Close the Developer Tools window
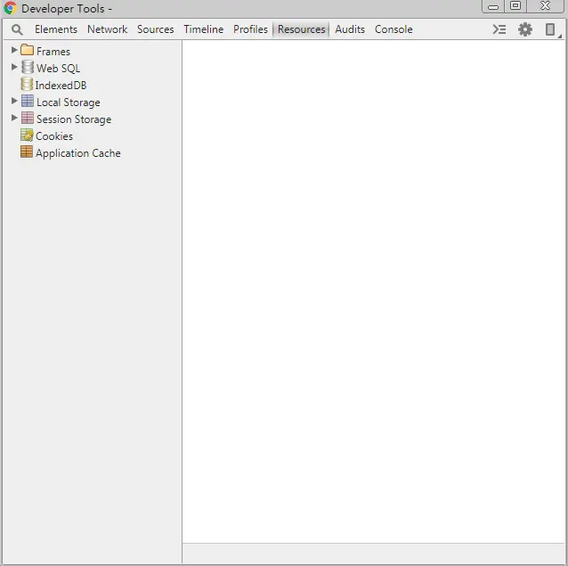Viewport: 568px width, 566px height. click(545, 6)
